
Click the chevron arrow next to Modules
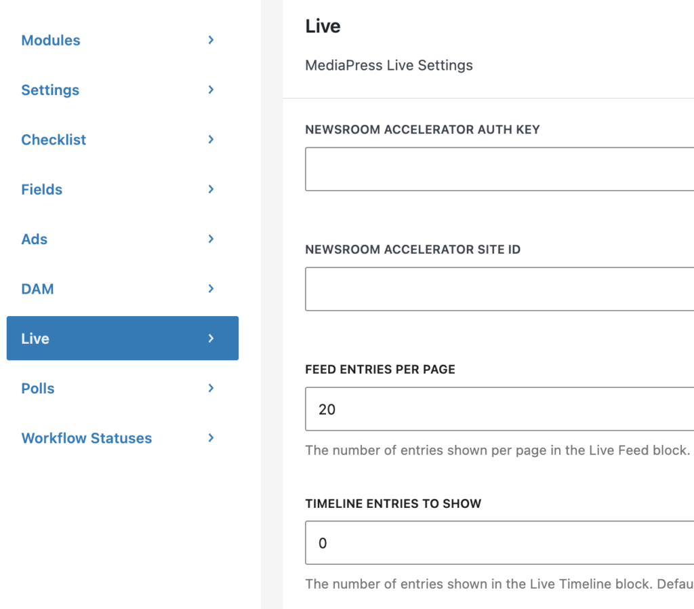point(211,40)
